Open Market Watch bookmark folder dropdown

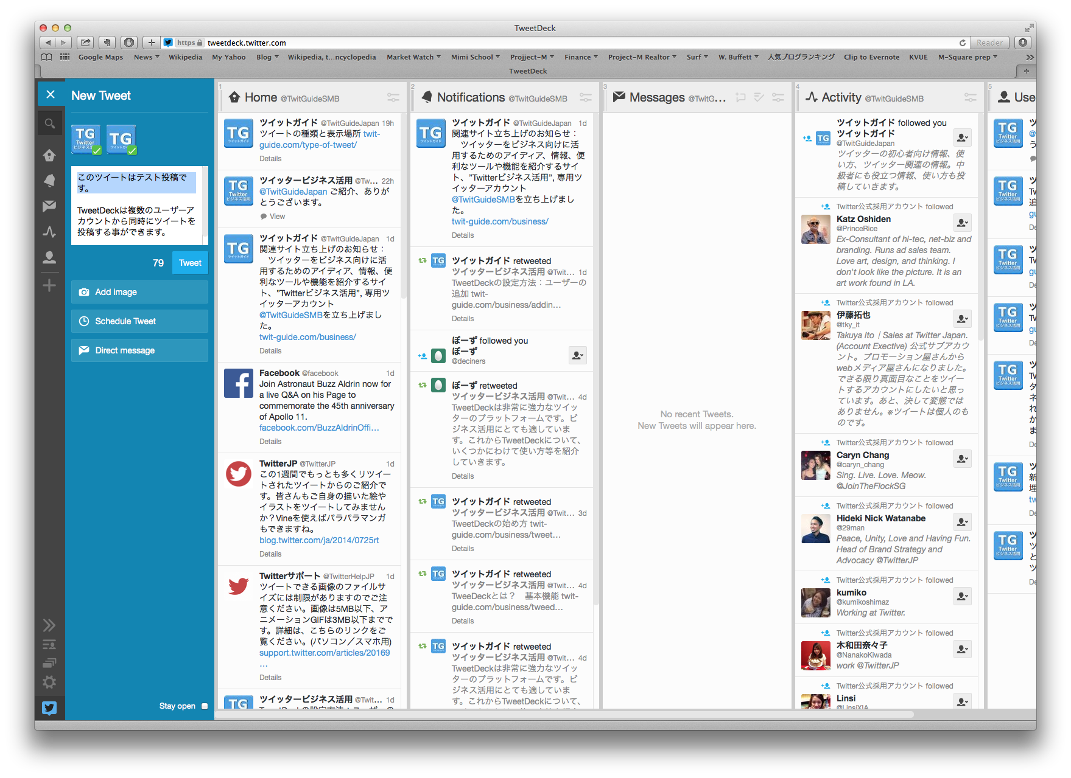click(413, 57)
